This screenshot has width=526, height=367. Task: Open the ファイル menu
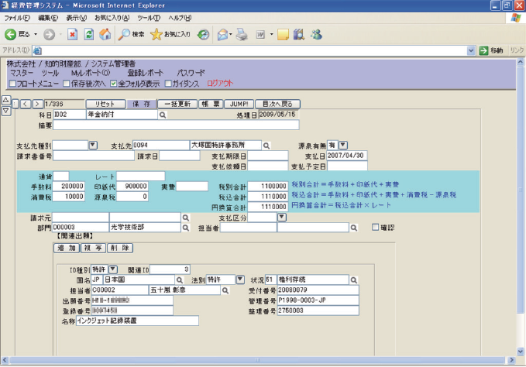point(17,18)
